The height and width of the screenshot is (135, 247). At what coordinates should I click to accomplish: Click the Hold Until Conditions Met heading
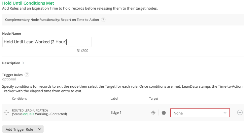28,3
